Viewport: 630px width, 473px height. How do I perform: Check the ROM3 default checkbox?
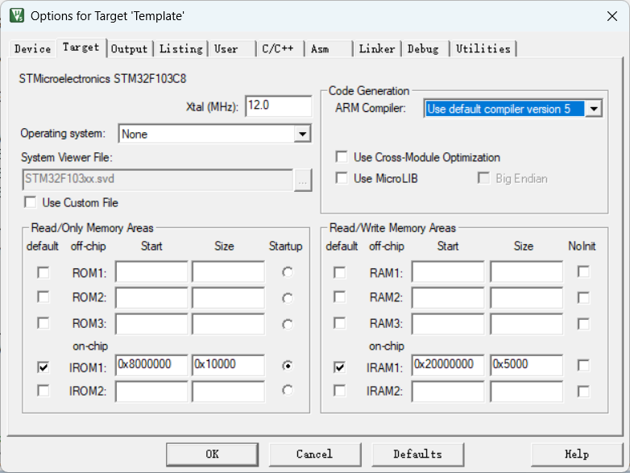43,323
